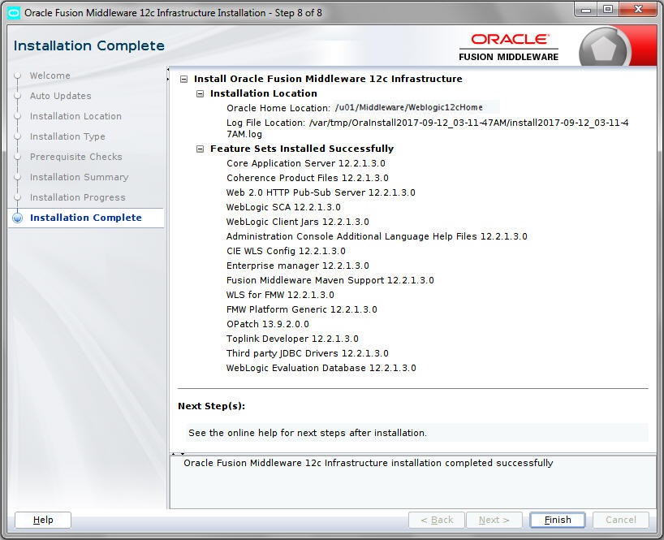Click the Oracle Fusion Middleware logo

pyautogui.click(x=509, y=47)
